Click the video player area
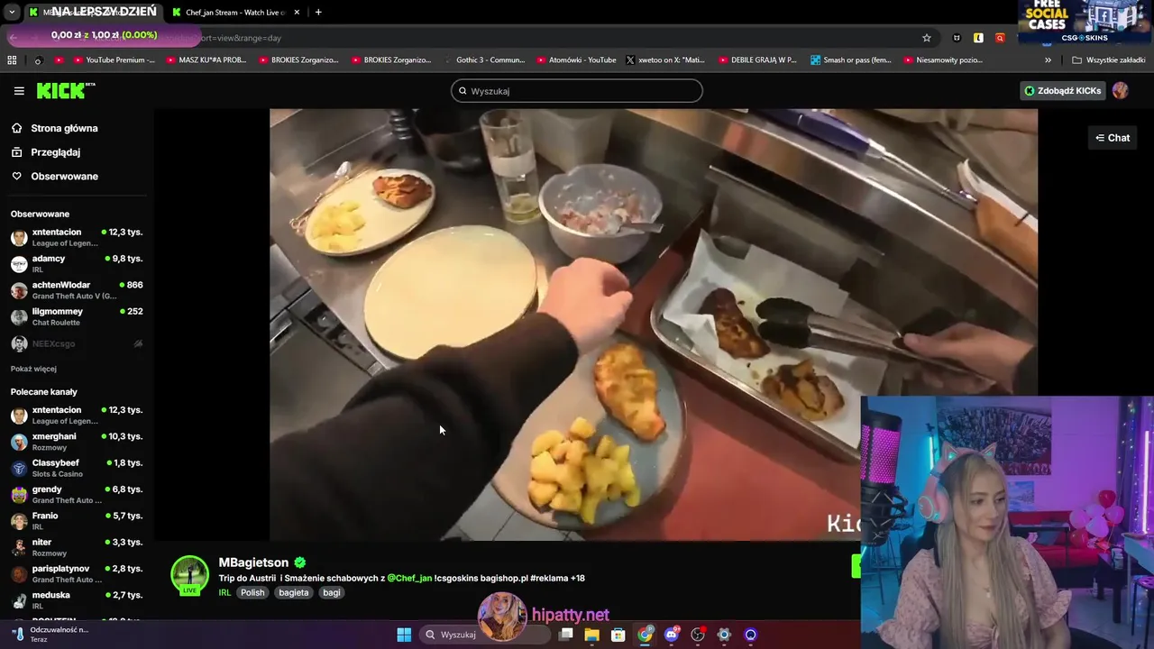Screen dimensions: 1154x649 click(654, 324)
